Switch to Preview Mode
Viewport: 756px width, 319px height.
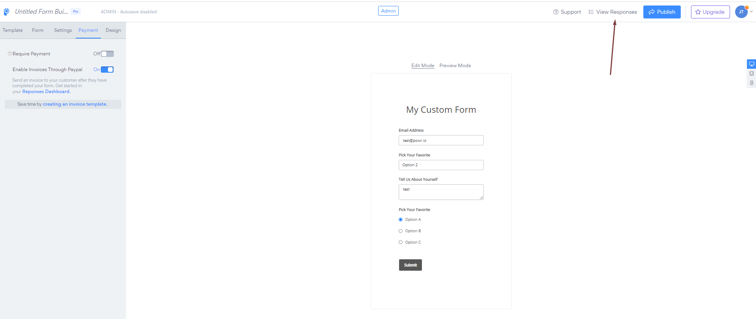coord(455,66)
